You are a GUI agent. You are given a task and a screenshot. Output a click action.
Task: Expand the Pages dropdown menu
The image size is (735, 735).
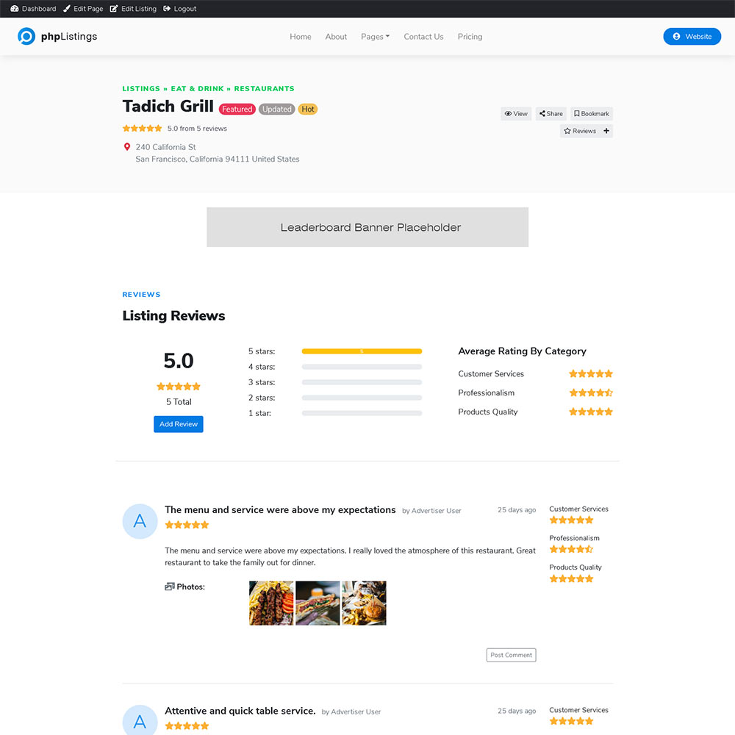click(375, 37)
